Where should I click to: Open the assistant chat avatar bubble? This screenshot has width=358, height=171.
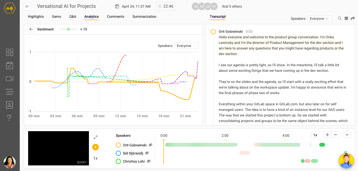tap(346, 161)
